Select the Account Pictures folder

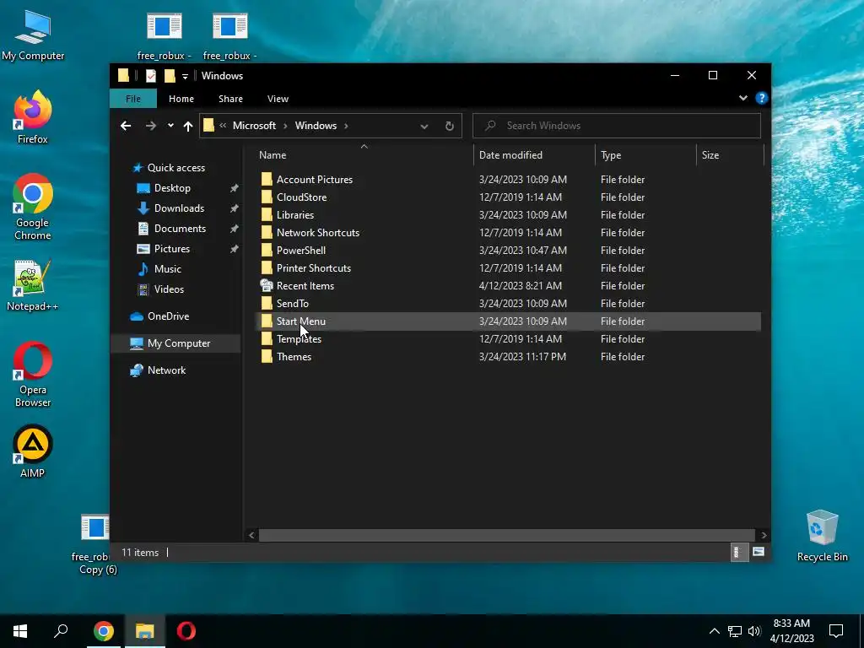pyautogui.click(x=314, y=180)
